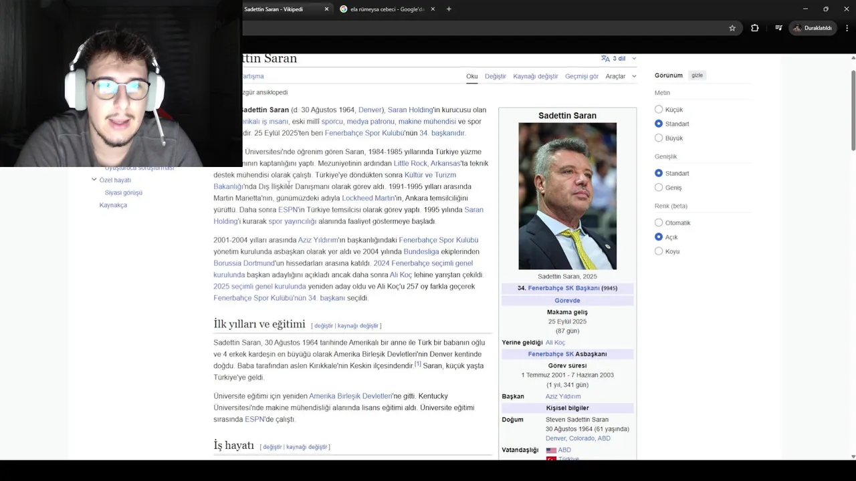This screenshot has width=856, height=481.
Task: Select Açık color mode
Action: 659,237
